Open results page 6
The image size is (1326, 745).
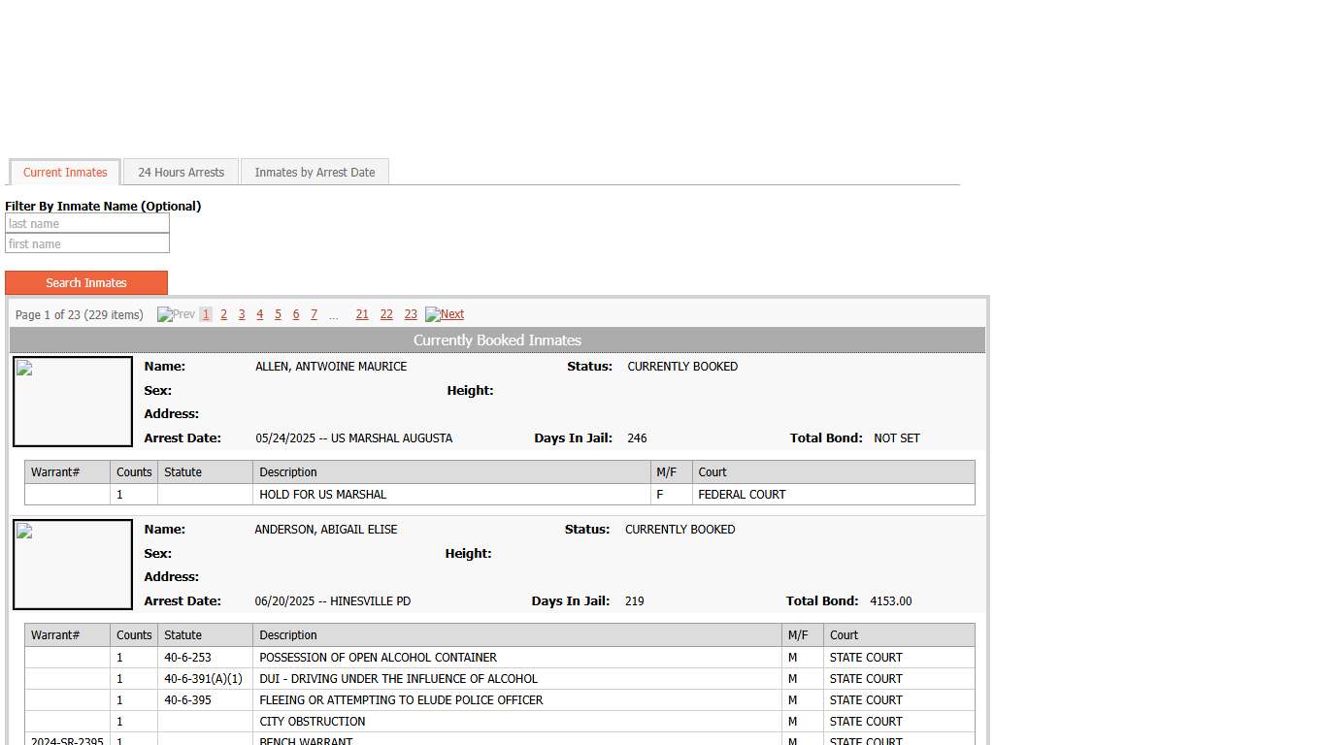tap(296, 314)
